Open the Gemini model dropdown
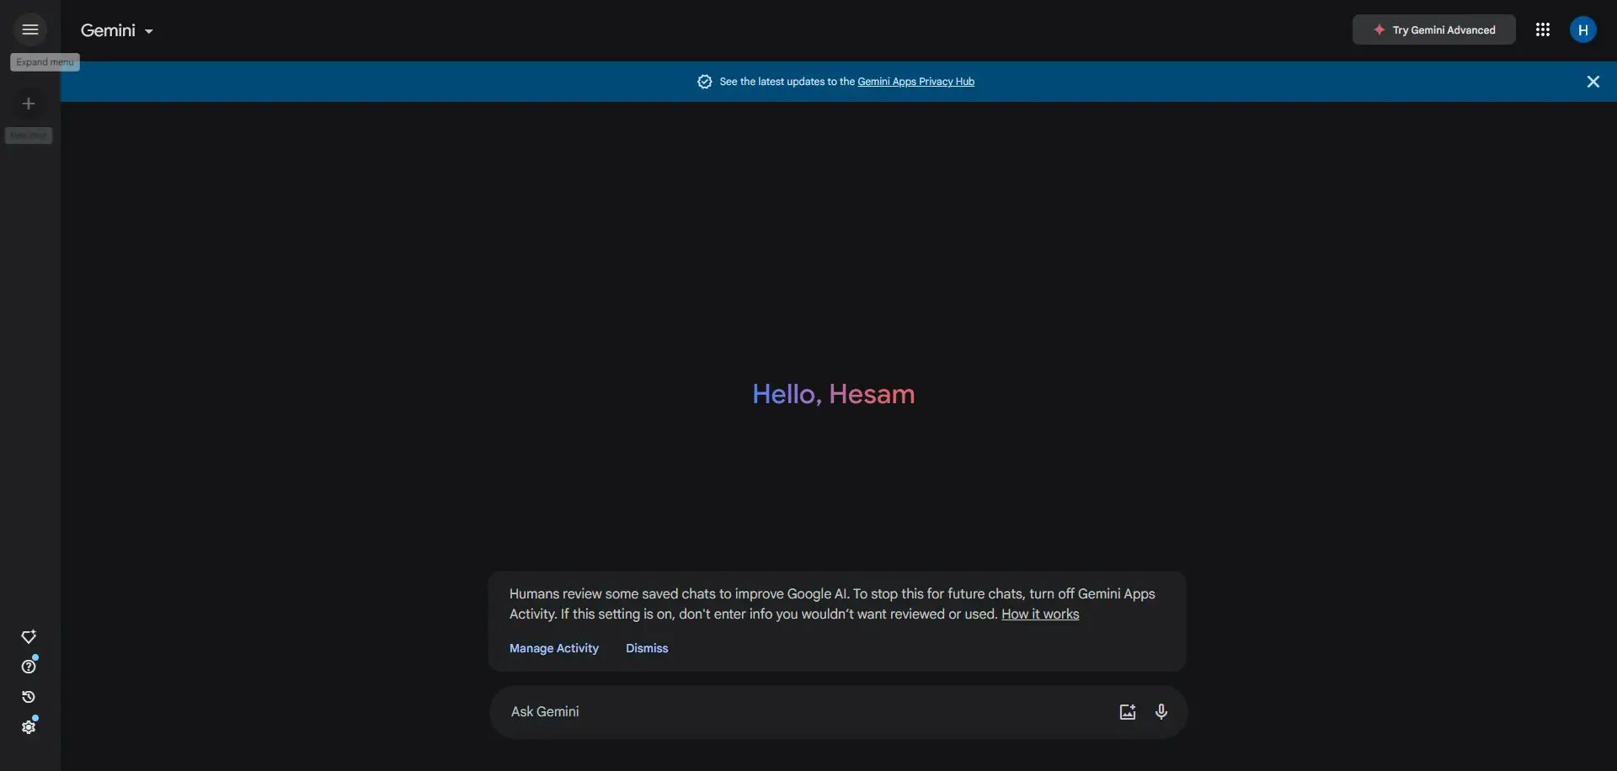This screenshot has height=771, width=1617. tap(117, 30)
